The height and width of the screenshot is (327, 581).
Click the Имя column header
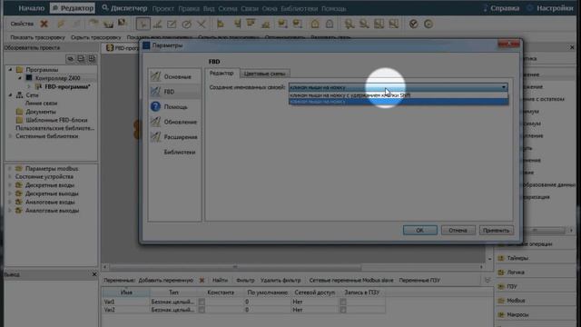tap(126, 292)
